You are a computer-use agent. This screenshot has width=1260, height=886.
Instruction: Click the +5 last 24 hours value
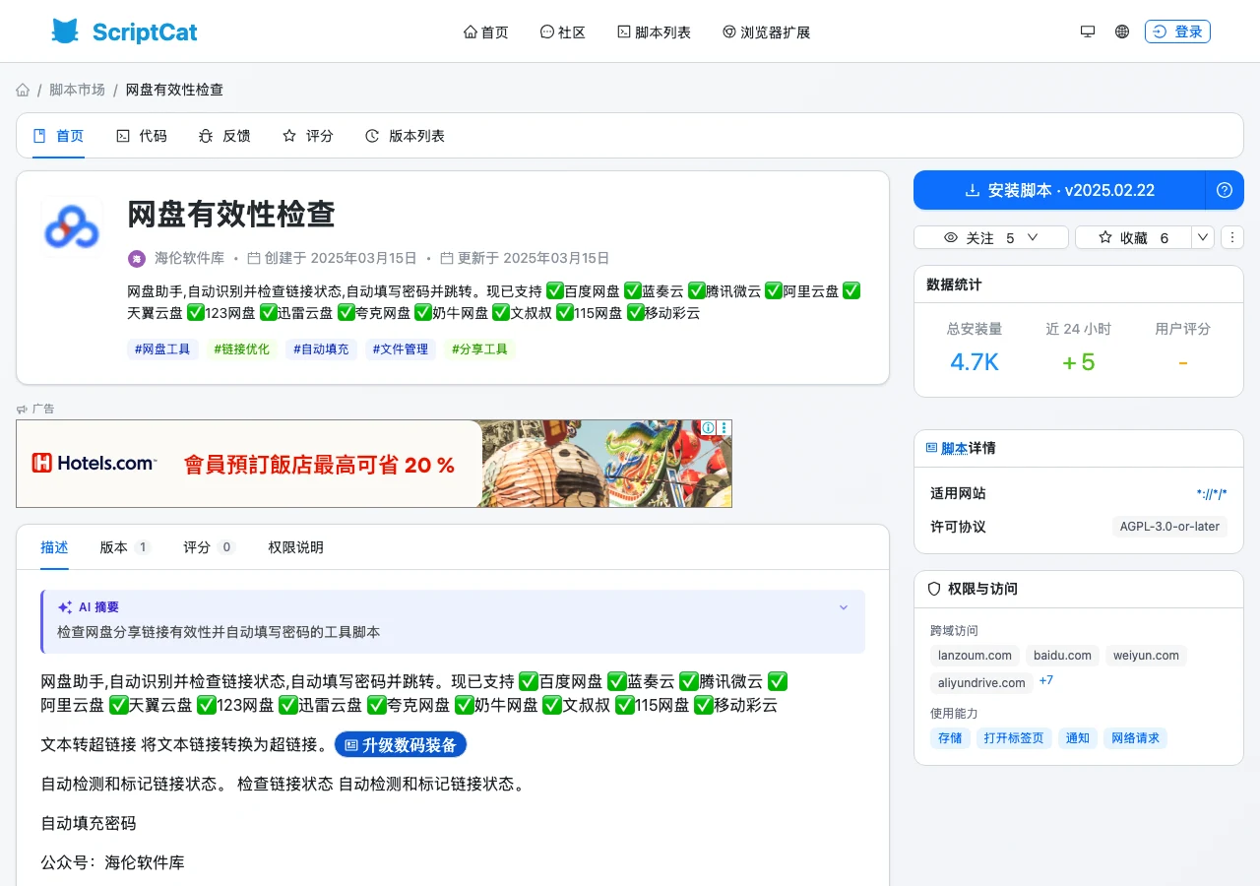[1079, 362]
